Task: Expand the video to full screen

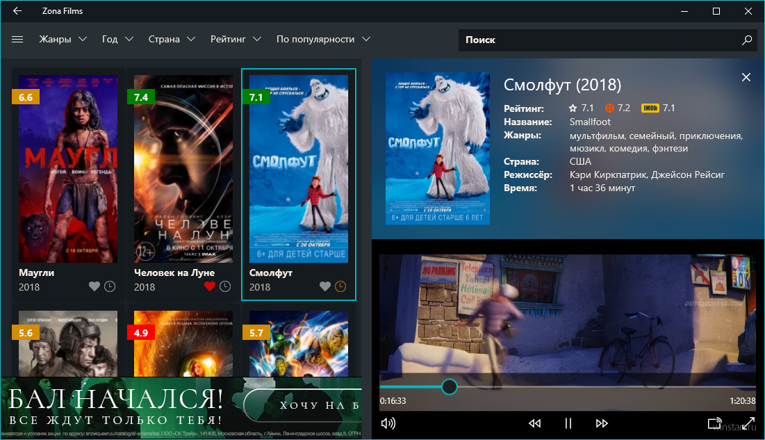Action: 748,423
